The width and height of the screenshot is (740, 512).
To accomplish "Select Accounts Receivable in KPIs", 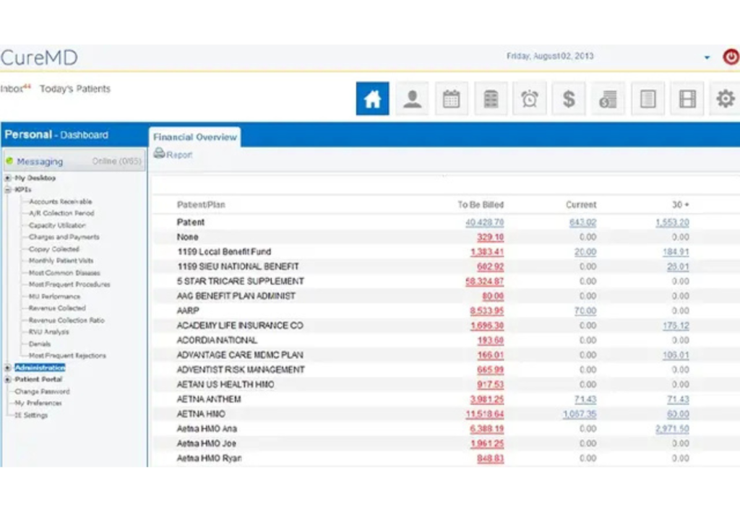I will tap(61, 201).
